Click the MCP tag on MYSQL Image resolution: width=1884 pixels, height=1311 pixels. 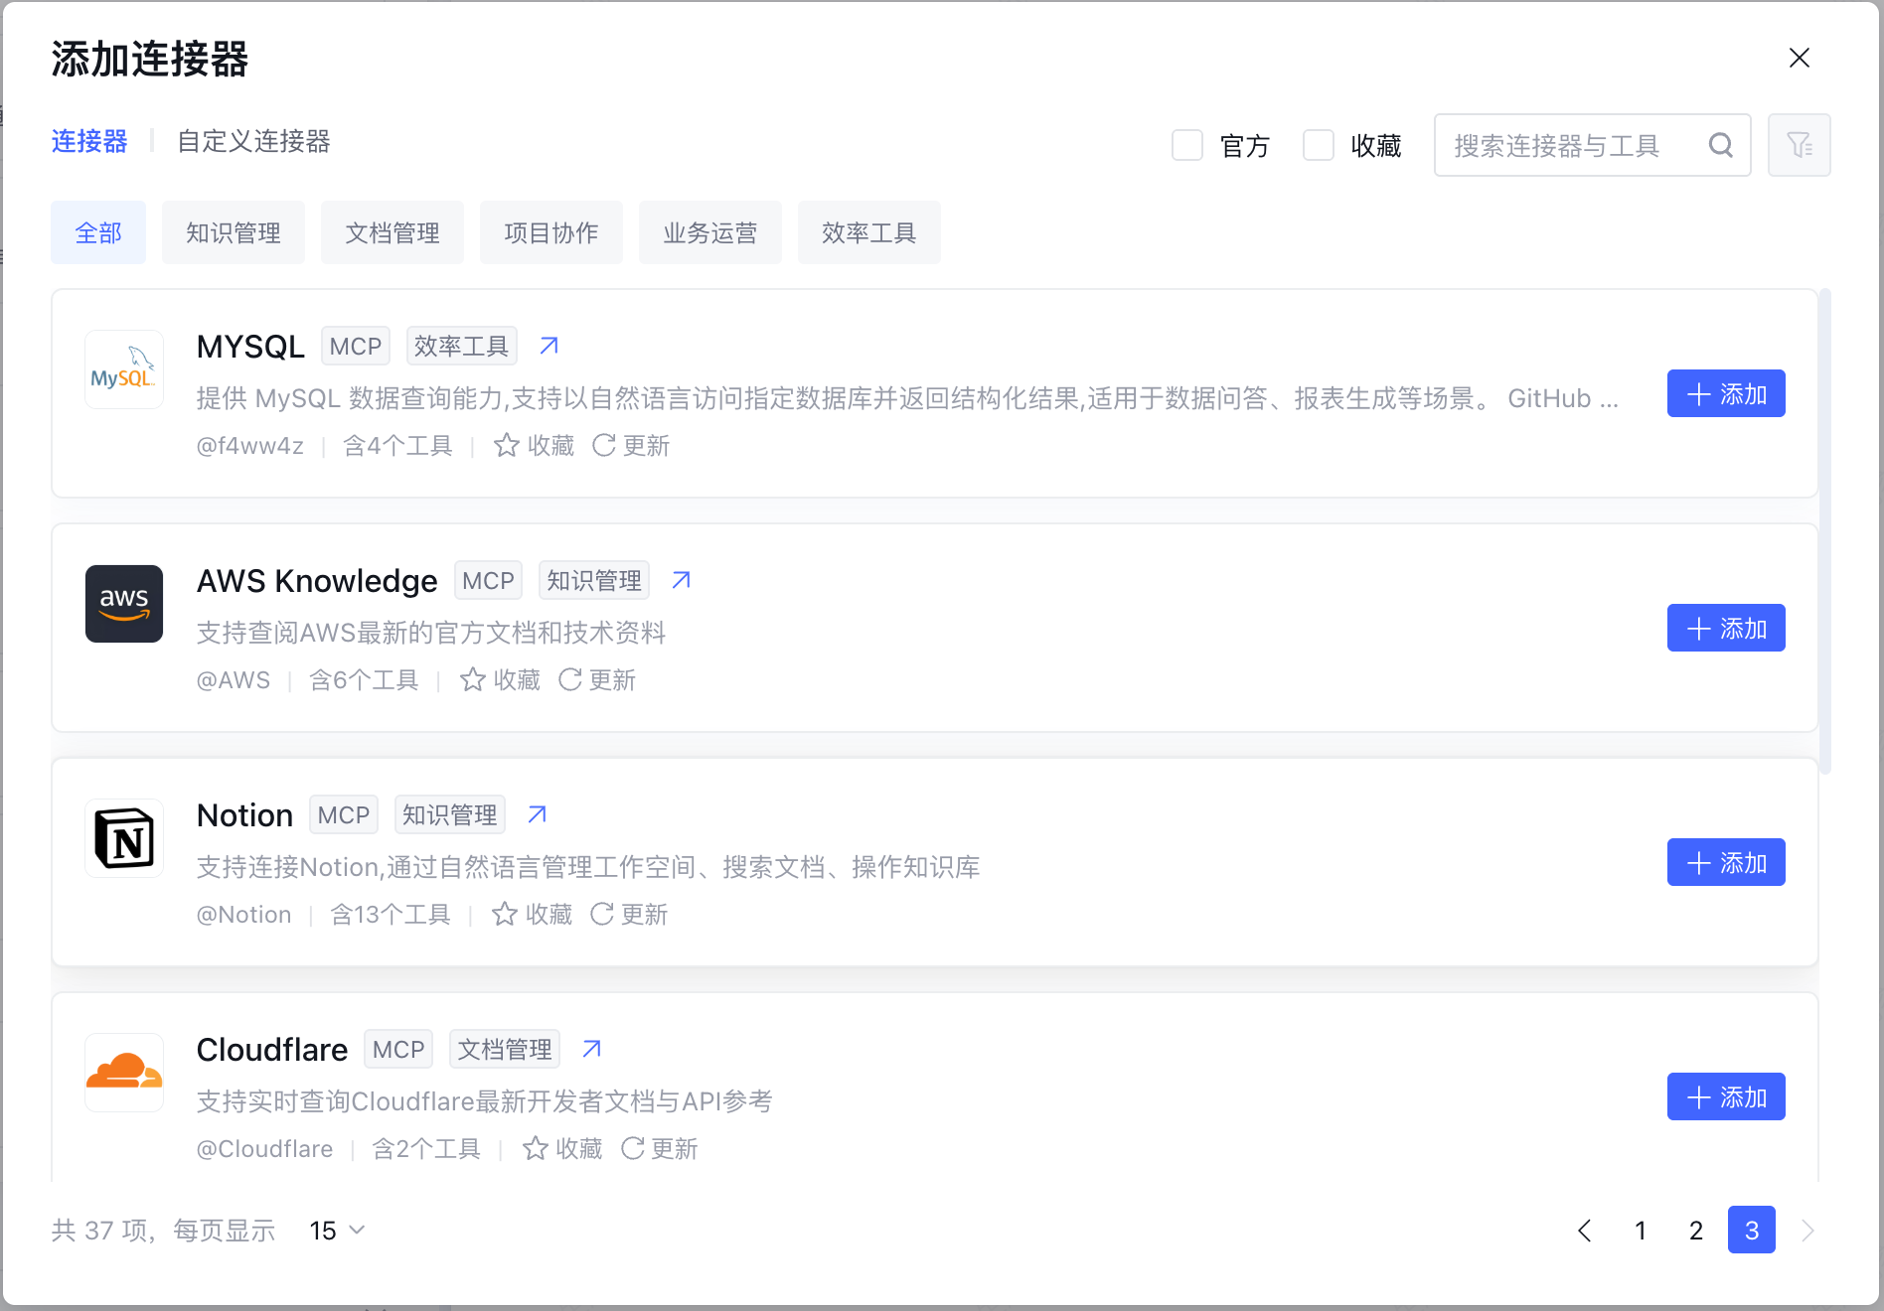coord(356,346)
